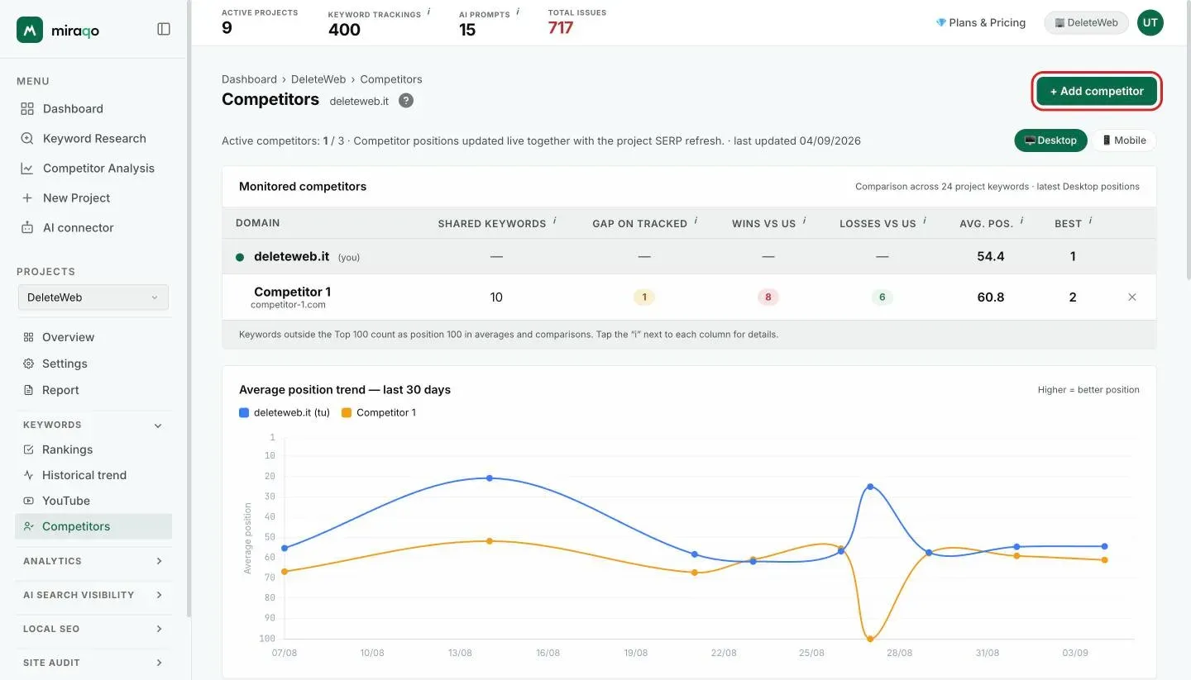Click the wins badge showing 8

(768, 297)
